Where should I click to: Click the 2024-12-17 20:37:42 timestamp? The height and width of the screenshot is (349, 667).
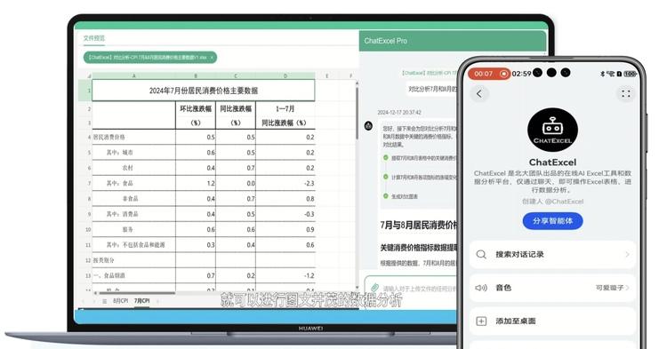point(399,113)
